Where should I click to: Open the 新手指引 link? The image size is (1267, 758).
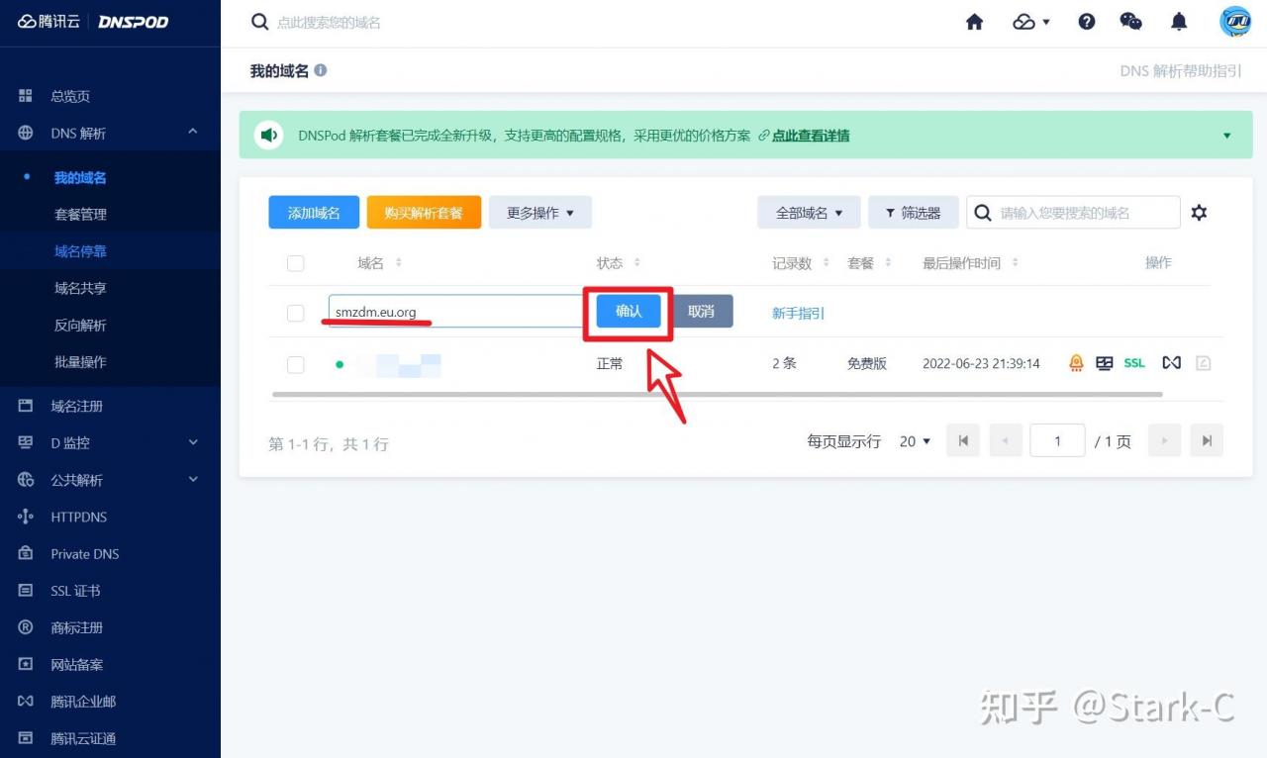799,313
